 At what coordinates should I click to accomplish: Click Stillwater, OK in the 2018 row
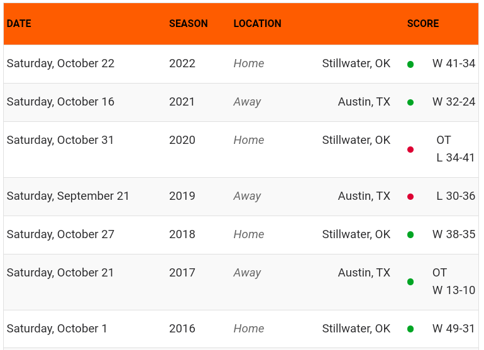pyautogui.click(x=356, y=234)
